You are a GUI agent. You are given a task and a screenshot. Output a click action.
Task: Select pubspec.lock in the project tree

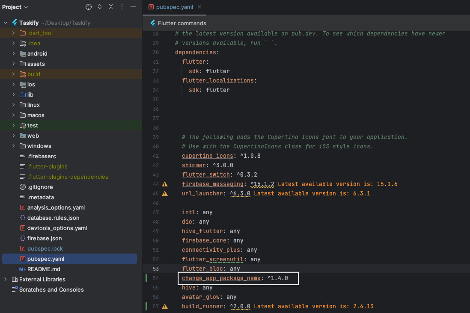[45, 248]
